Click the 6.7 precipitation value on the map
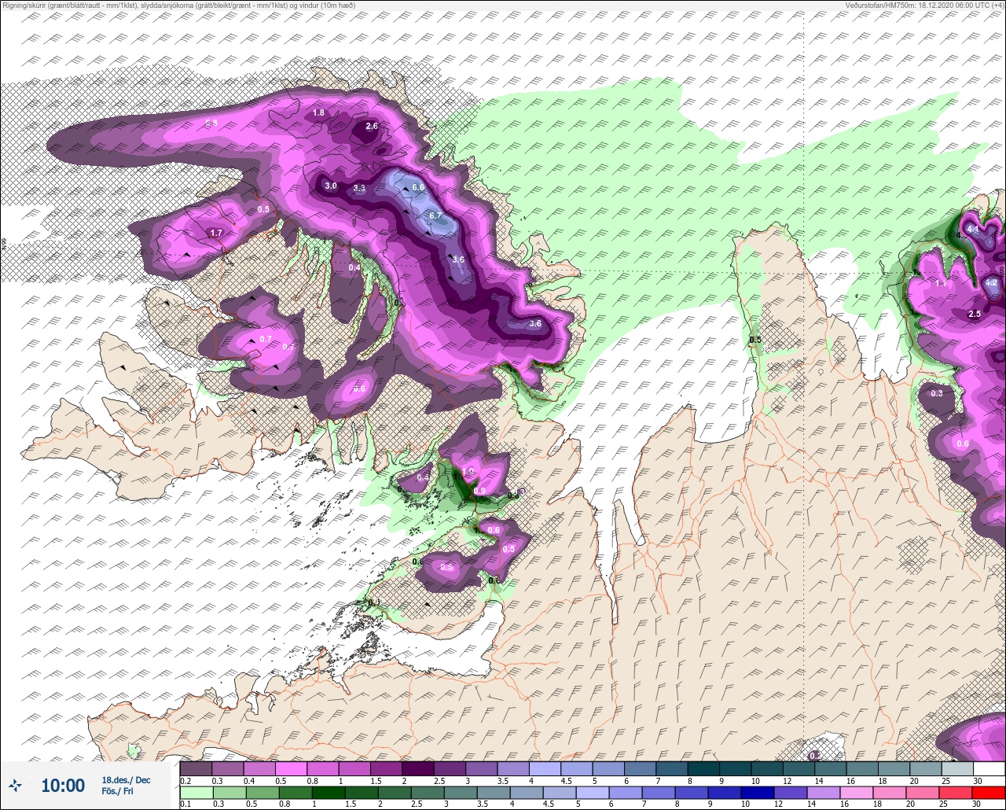 (x=435, y=215)
